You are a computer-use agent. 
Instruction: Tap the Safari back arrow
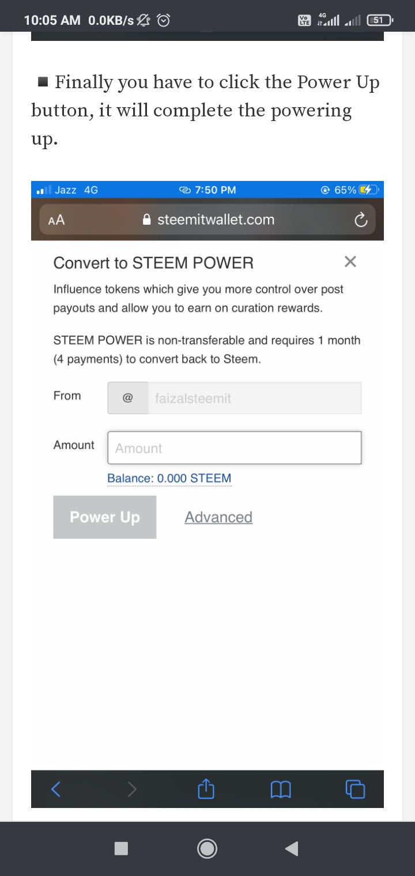point(56,789)
